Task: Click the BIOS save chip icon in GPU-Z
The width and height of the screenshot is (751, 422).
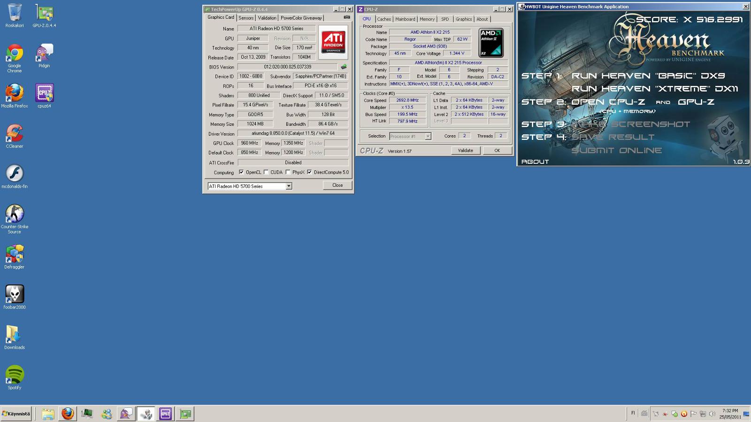Action: click(344, 67)
